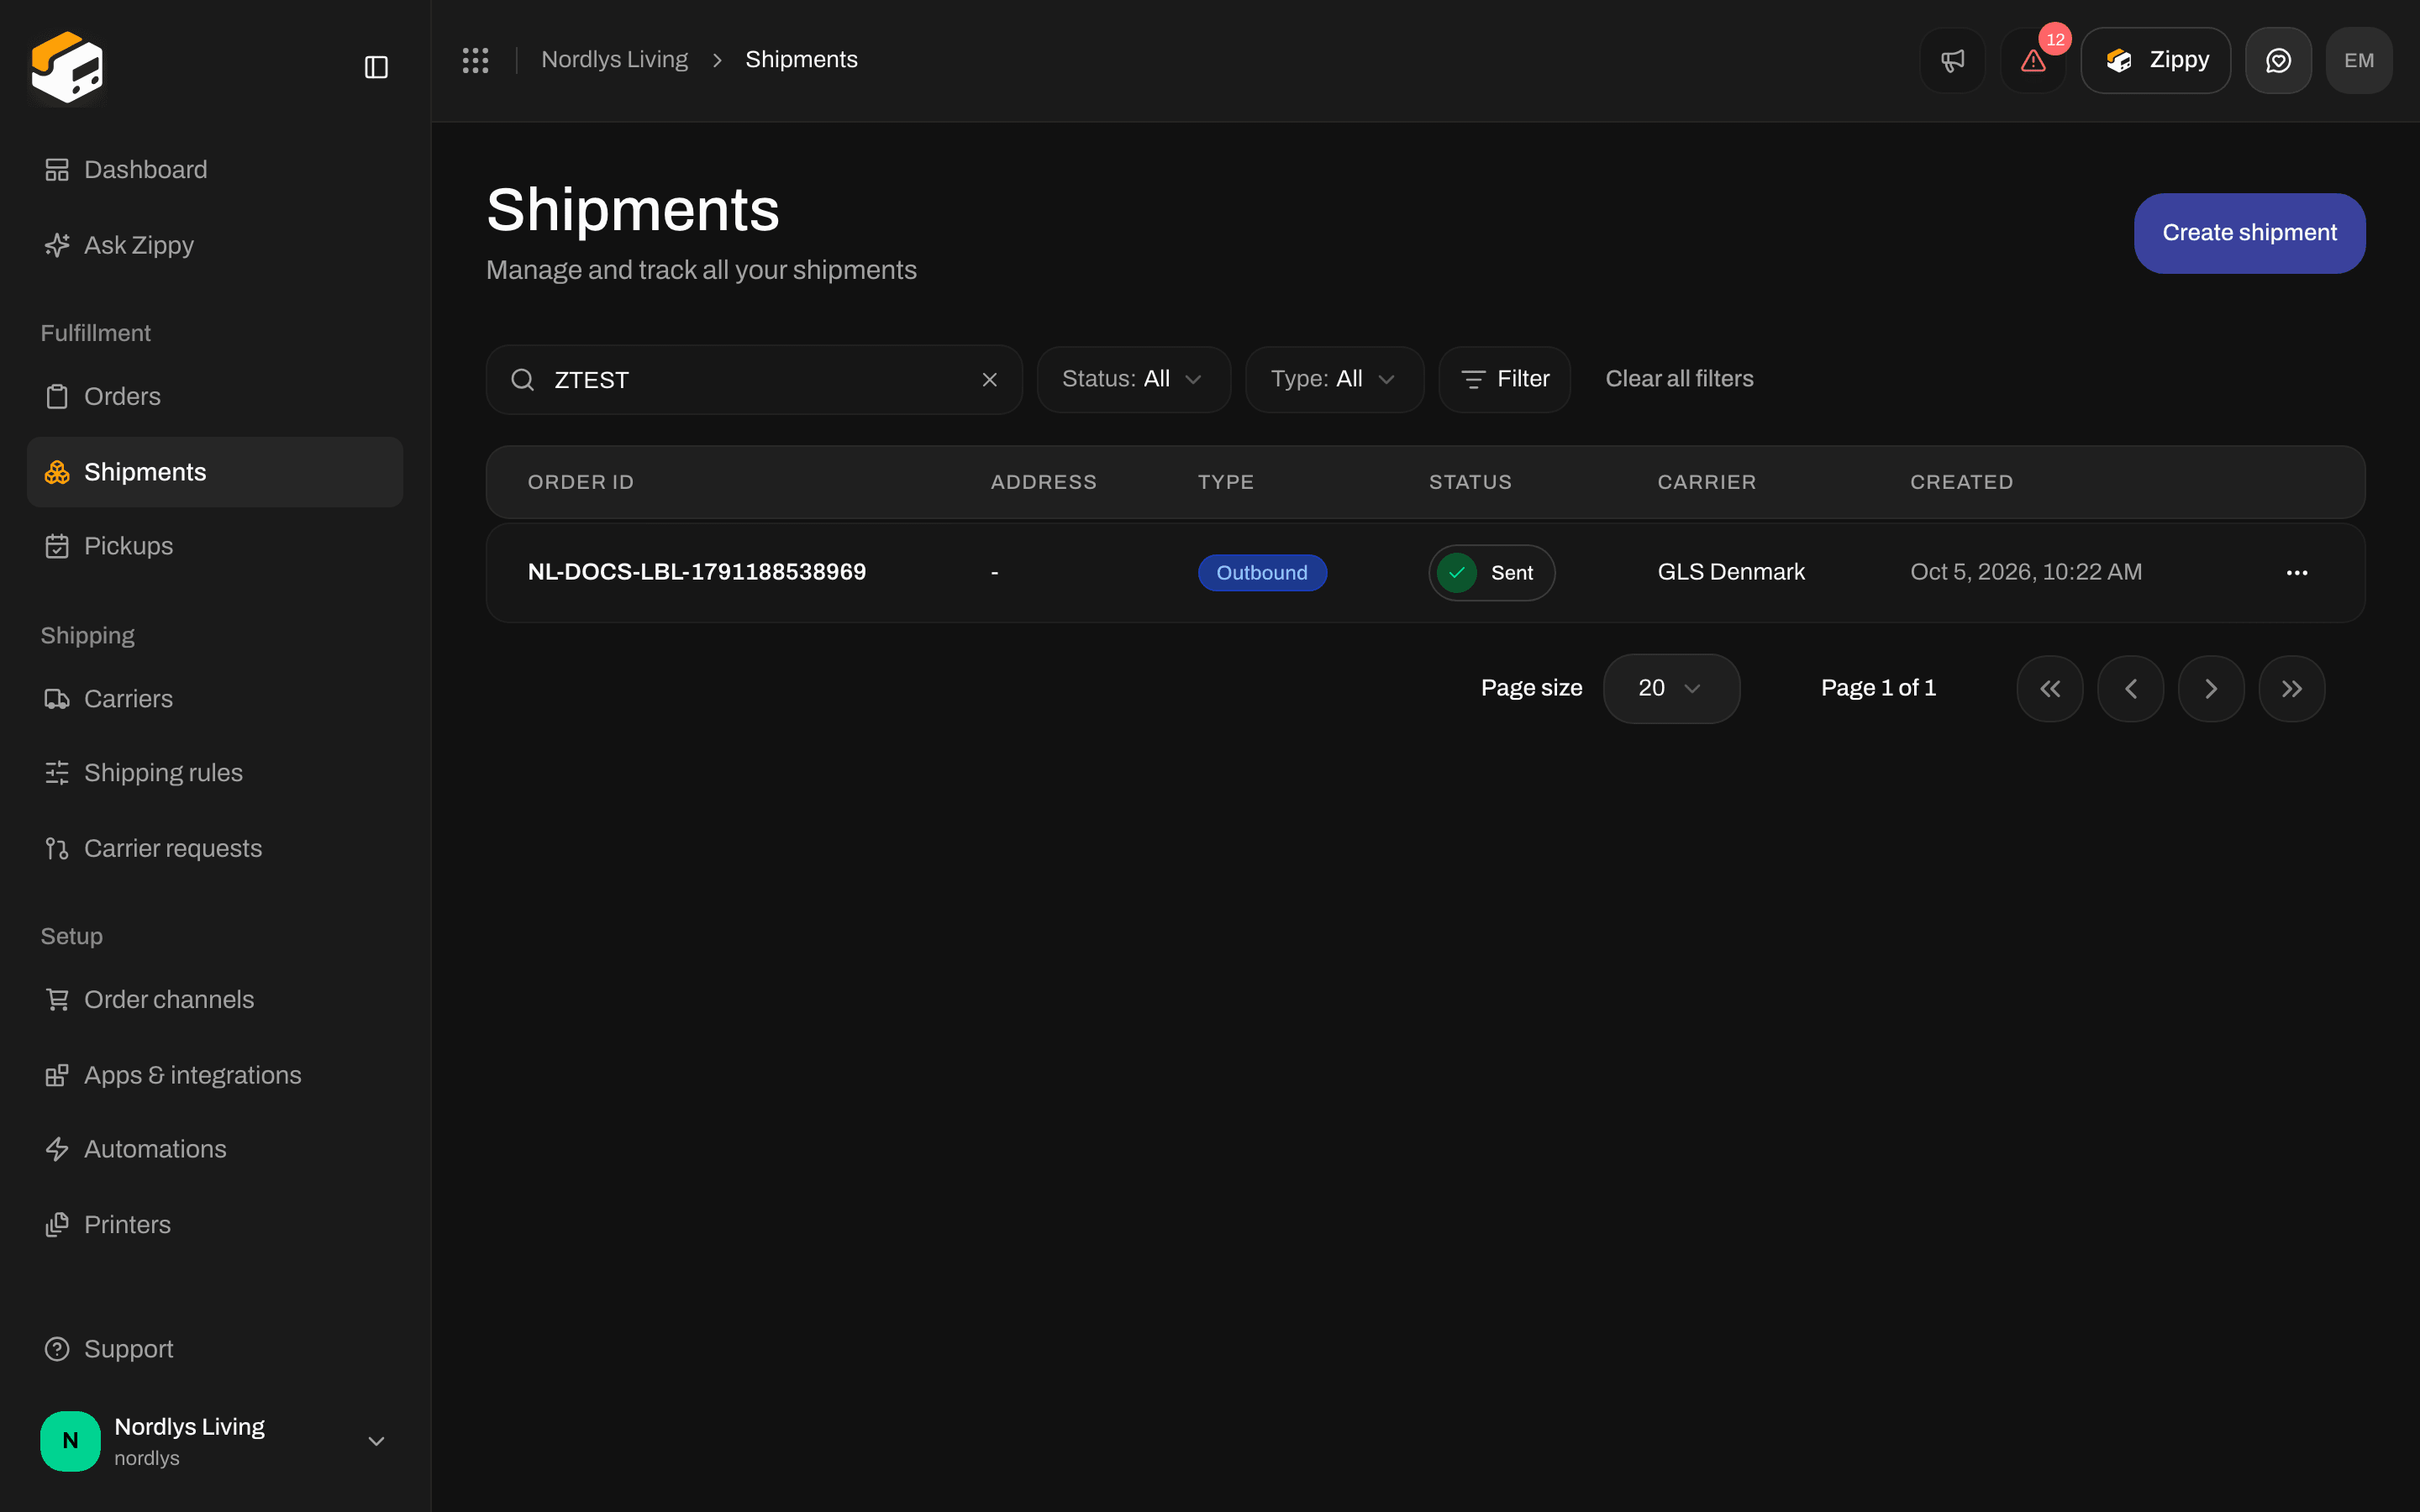Image resolution: width=2420 pixels, height=1512 pixels.
Task: Open the announcements megaphone icon
Action: click(x=1952, y=60)
